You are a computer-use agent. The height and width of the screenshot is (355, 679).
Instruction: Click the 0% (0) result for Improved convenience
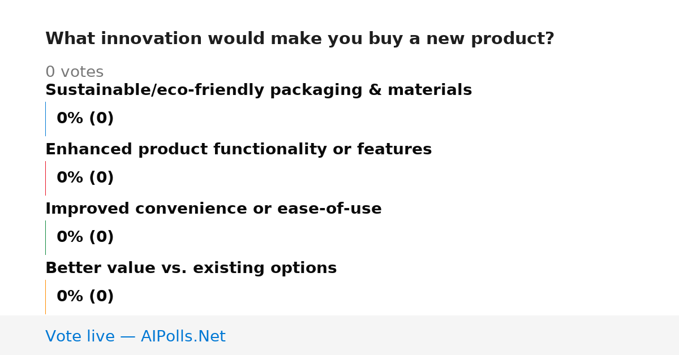click(x=85, y=237)
